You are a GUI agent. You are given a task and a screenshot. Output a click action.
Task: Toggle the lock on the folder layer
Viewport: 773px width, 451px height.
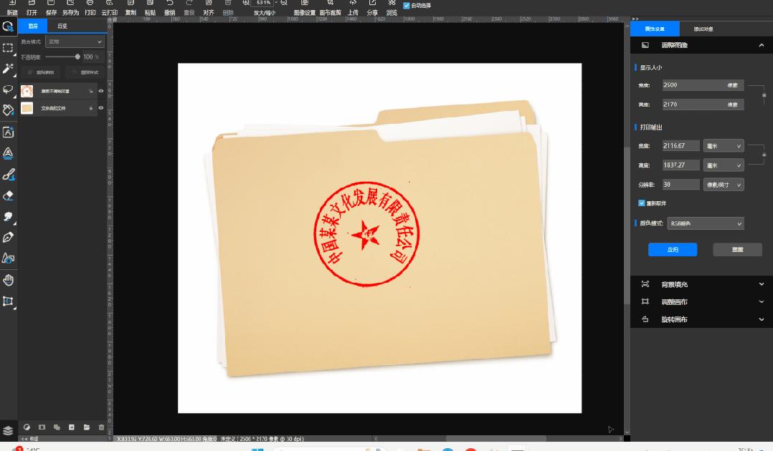(90, 108)
